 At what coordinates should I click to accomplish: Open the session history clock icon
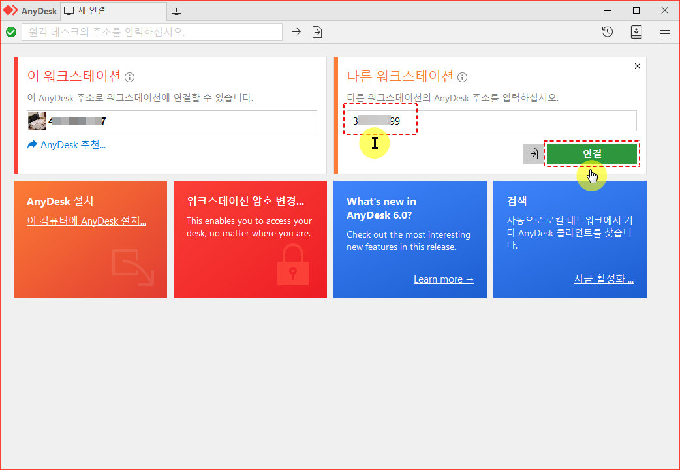tap(608, 32)
